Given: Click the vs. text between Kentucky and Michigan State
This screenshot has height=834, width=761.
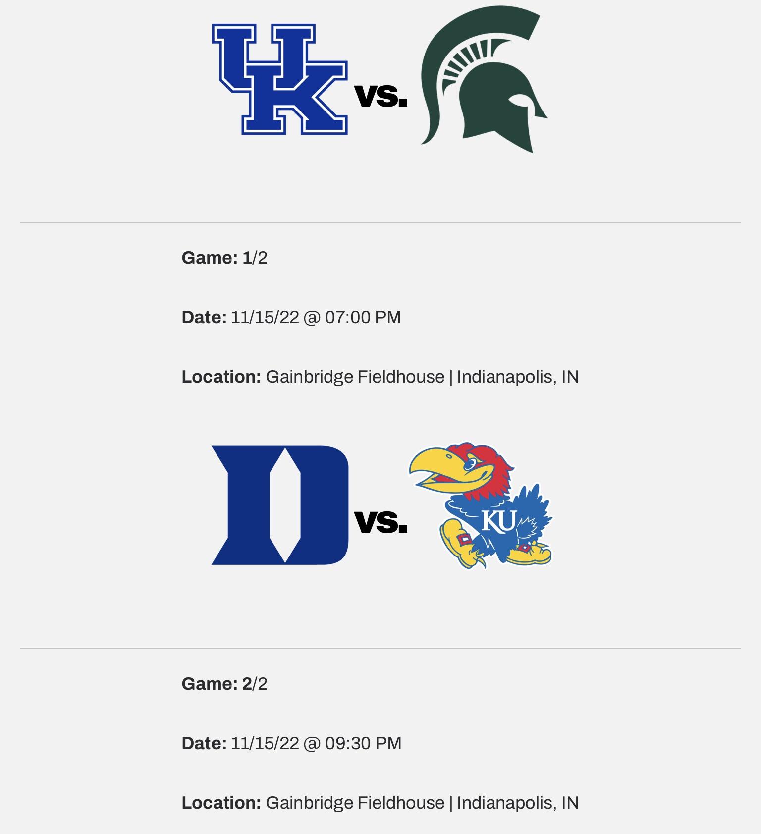Looking at the screenshot, I should [x=381, y=96].
